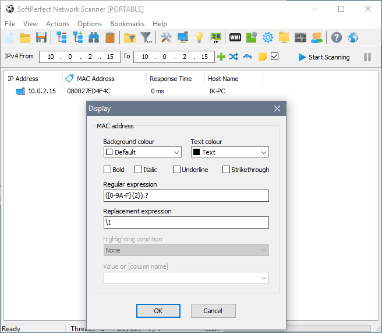The image size is (382, 333).
Task: Click the Cancel button
Action: pyautogui.click(x=213, y=311)
